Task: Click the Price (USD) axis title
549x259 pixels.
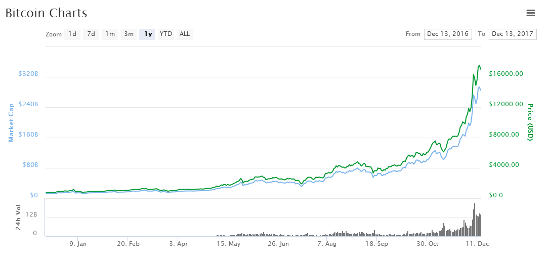Action: pos(530,122)
